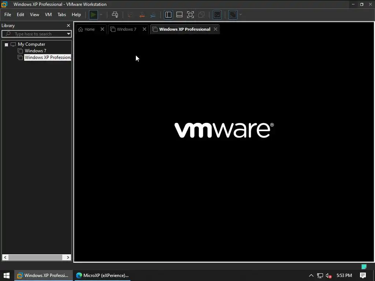The height and width of the screenshot is (281, 375).
Task: Toggle the library sidebar view icon
Action: pyautogui.click(x=168, y=15)
